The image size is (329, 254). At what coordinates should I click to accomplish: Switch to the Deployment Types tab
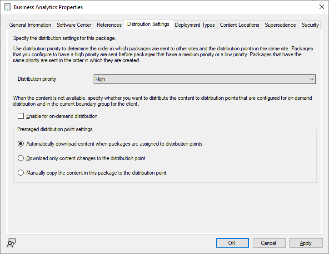194,25
